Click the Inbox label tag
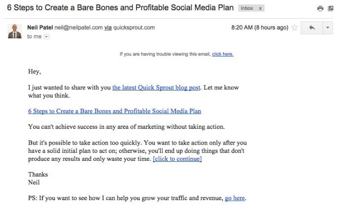The height and width of the screenshot is (209, 340). 247,8
